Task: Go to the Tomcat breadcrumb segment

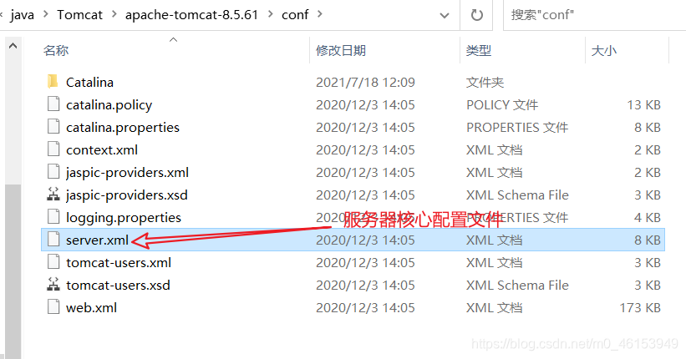Action: [x=79, y=15]
